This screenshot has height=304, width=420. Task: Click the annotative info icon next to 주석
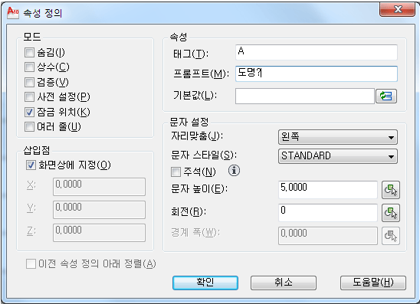click(x=234, y=171)
